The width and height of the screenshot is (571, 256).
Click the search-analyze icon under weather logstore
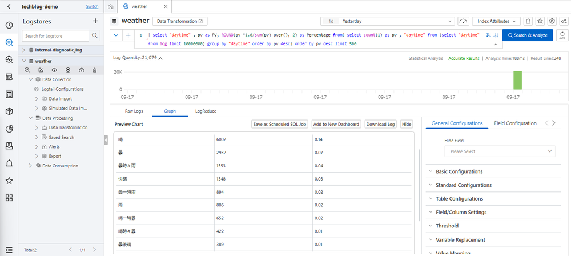27,70
